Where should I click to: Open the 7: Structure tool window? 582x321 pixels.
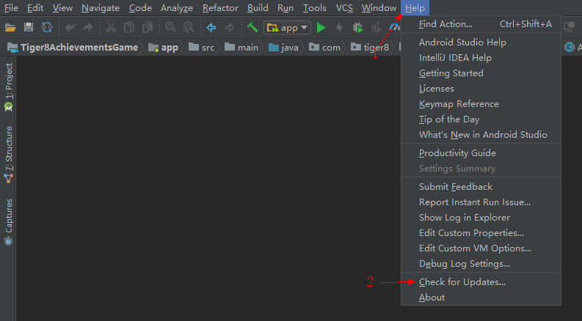click(9, 155)
